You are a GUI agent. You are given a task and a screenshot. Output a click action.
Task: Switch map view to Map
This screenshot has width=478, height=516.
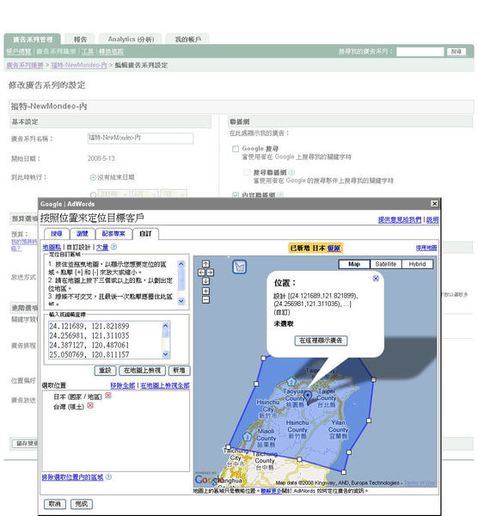[x=354, y=264]
